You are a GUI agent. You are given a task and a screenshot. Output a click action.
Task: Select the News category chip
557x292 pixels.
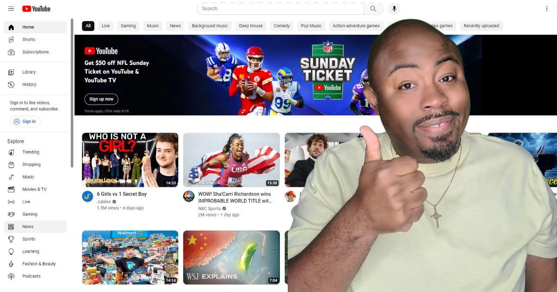[x=175, y=25]
